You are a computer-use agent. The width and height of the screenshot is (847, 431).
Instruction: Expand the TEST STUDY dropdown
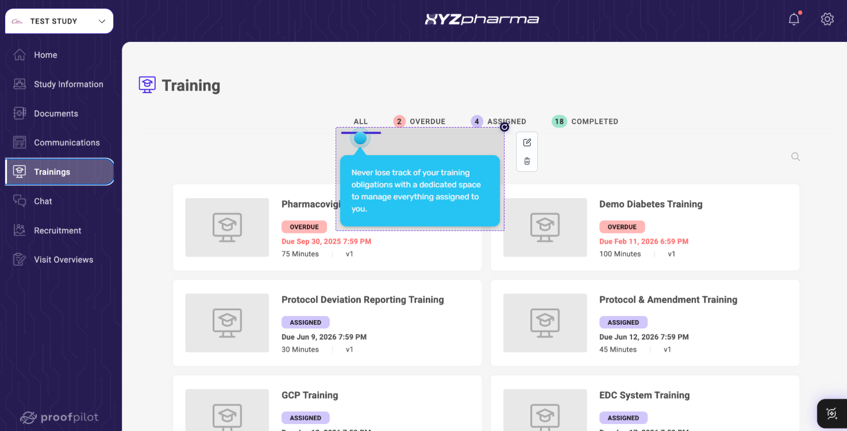click(x=59, y=21)
